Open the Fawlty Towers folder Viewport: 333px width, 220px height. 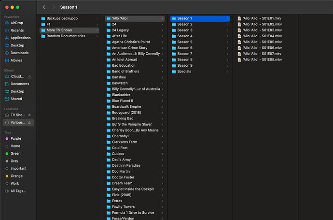click(x=135, y=206)
